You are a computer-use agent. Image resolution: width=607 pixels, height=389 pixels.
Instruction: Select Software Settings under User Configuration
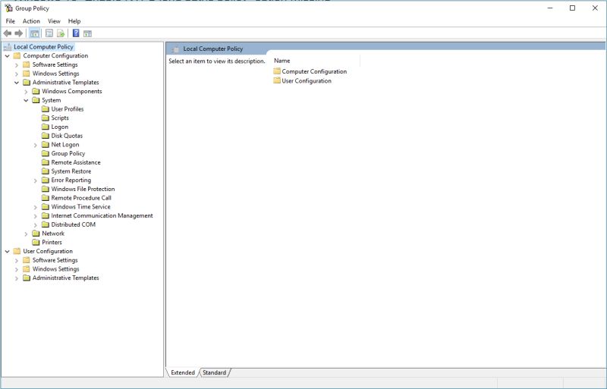coord(55,260)
